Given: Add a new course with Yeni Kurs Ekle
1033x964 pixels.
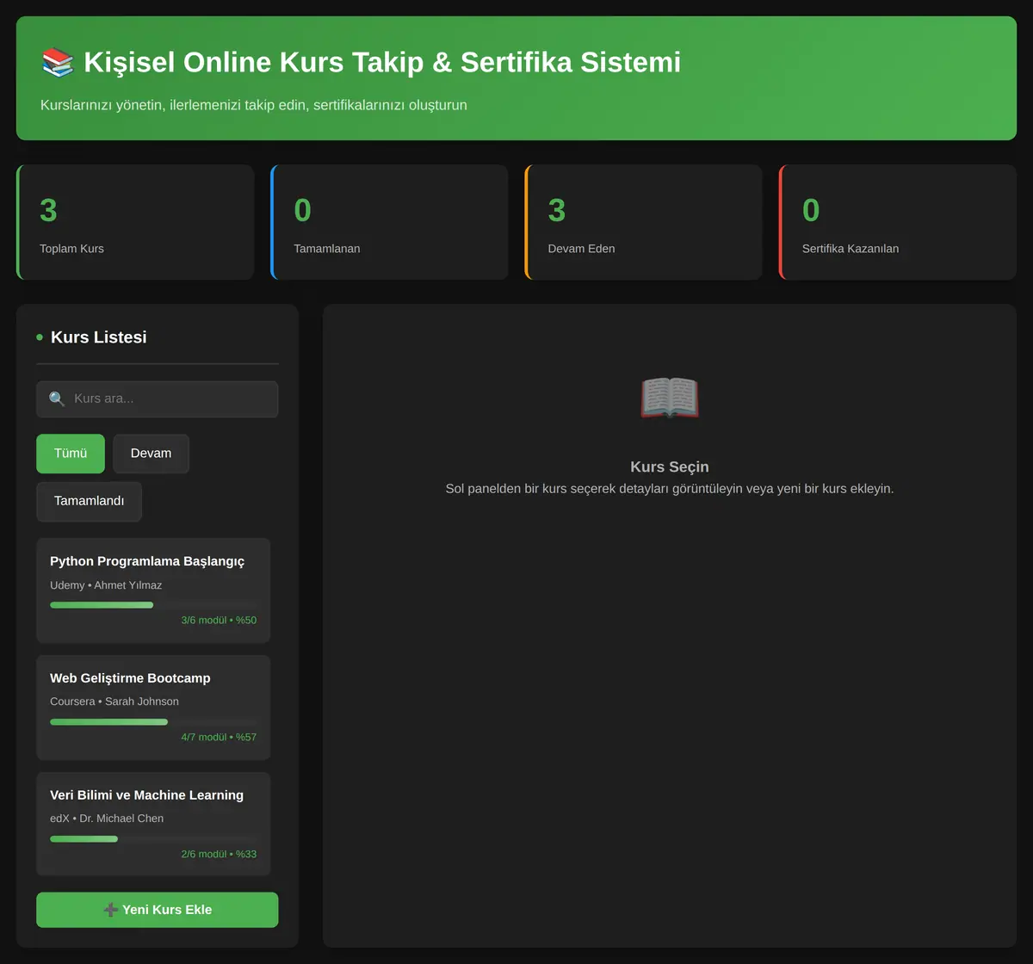Looking at the screenshot, I should coord(157,910).
